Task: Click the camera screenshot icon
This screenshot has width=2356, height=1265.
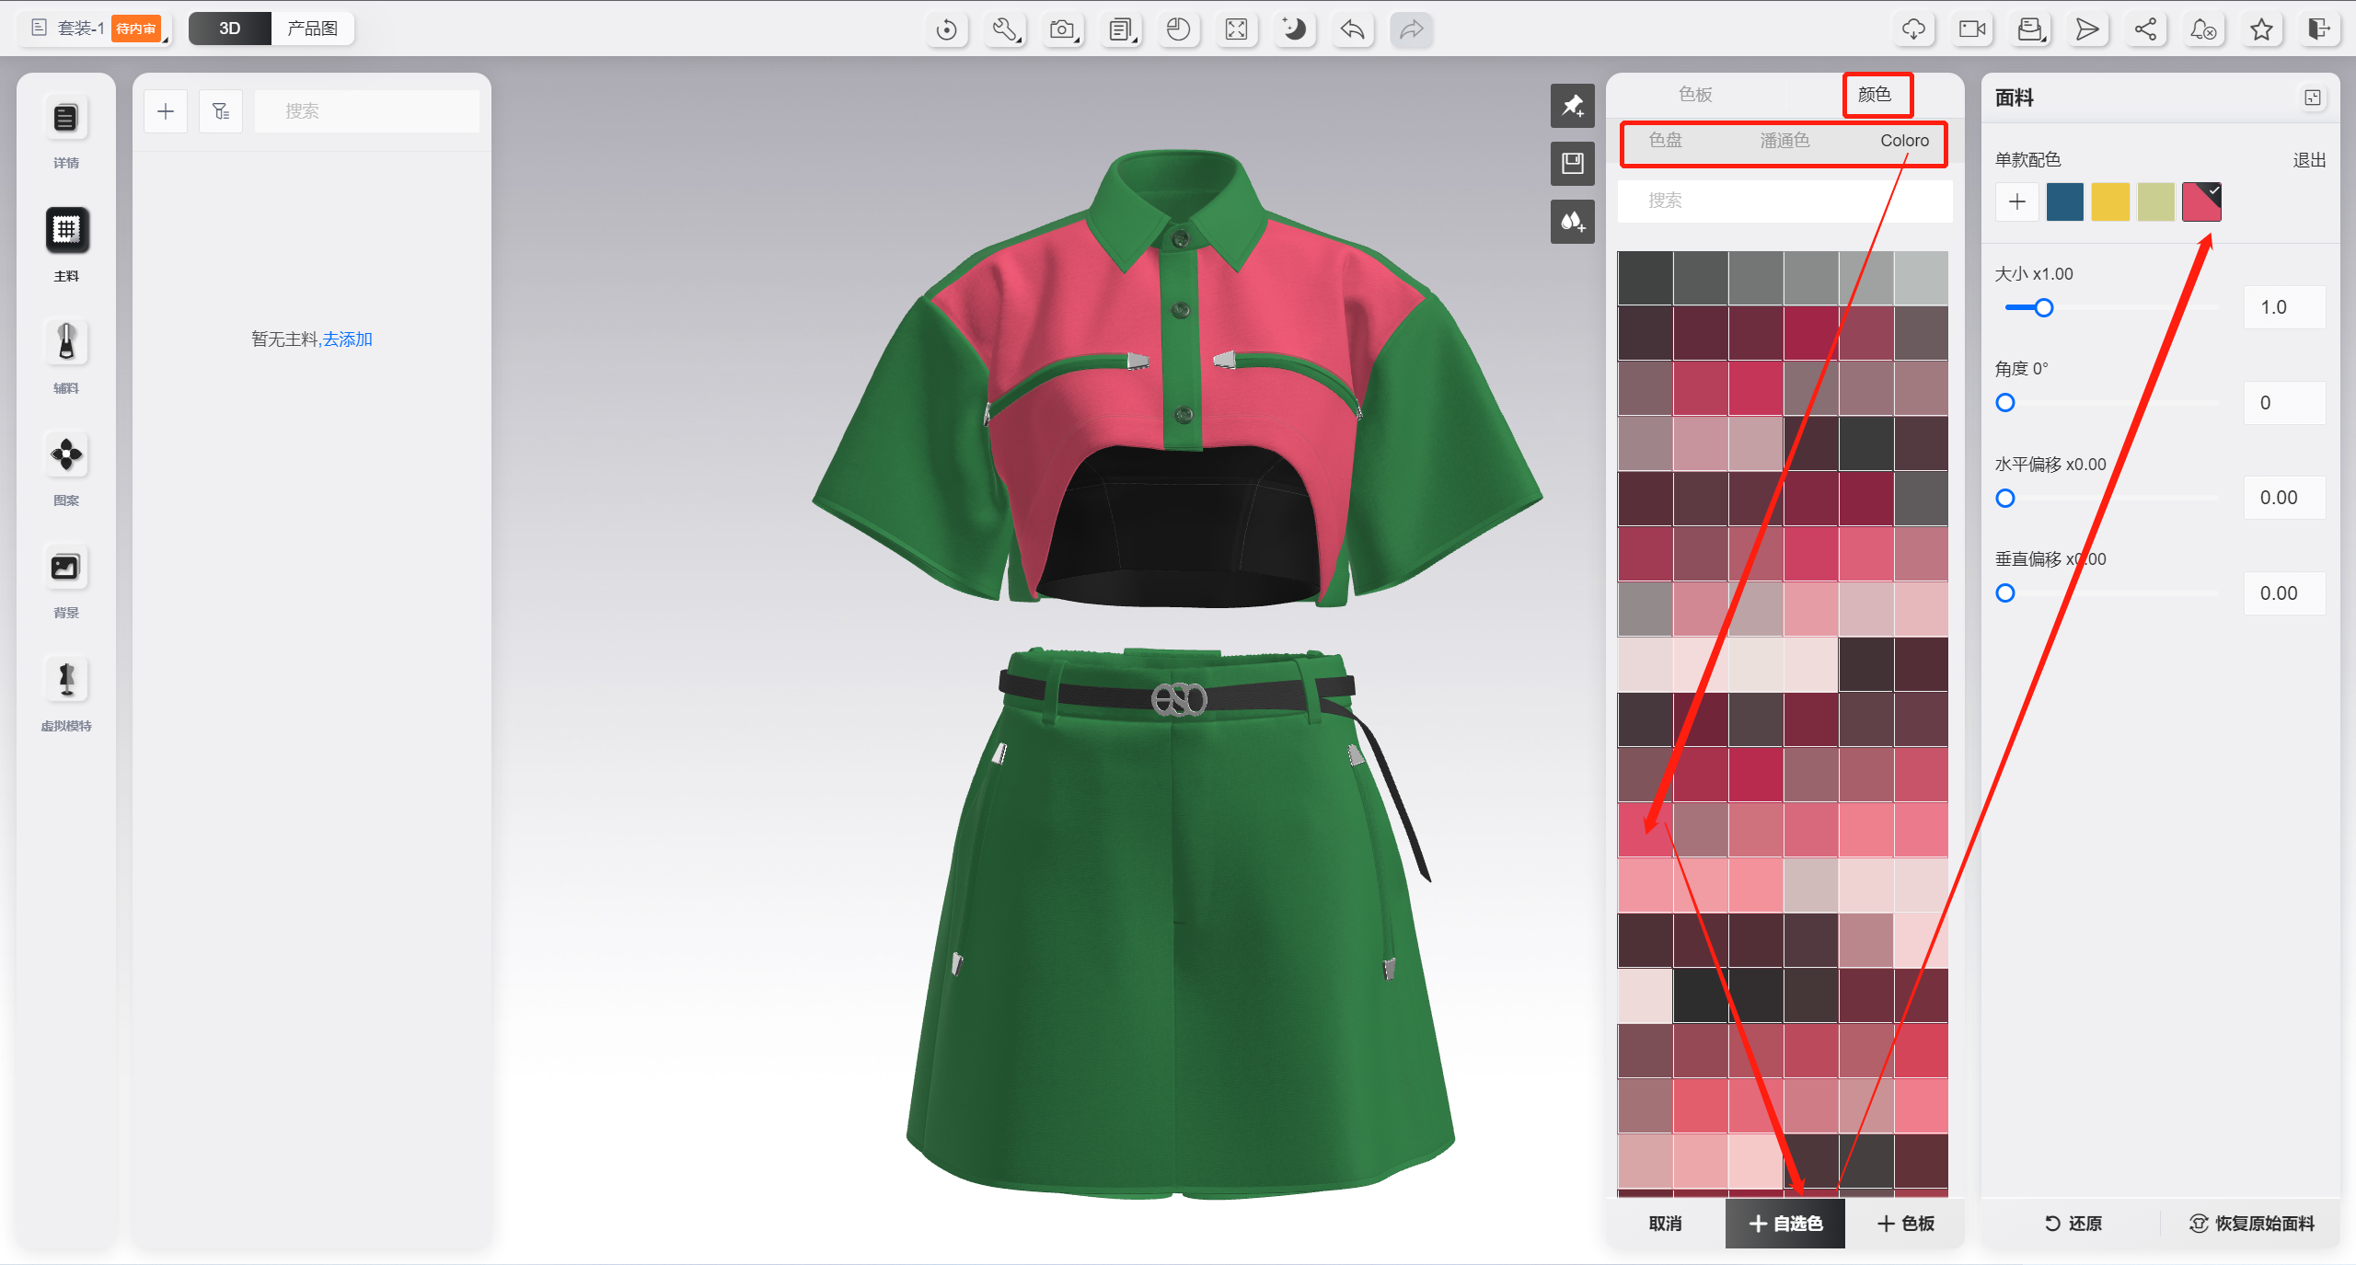Action: [x=1063, y=29]
